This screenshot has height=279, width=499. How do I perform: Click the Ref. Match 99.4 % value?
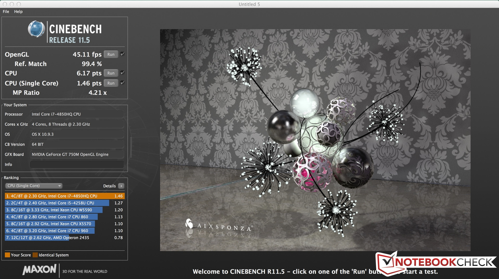(x=92, y=64)
